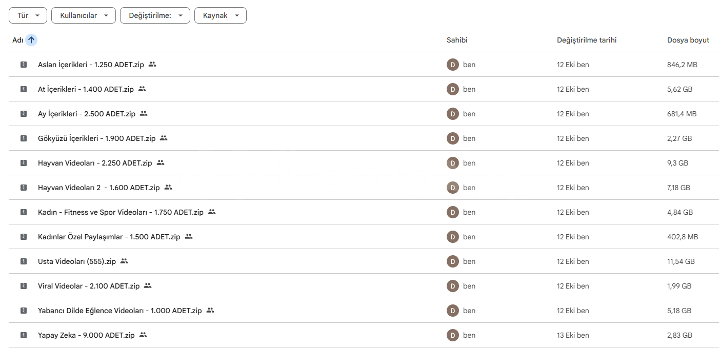Click the Sahibi column header
Screen dimensions: 719x349
[457, 40]
